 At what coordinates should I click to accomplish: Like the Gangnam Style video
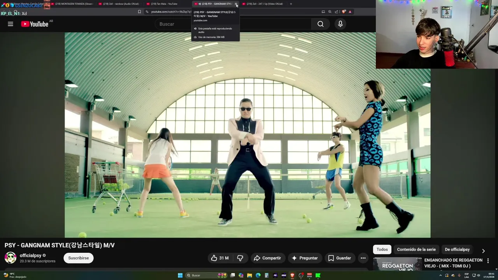point(220,258)
